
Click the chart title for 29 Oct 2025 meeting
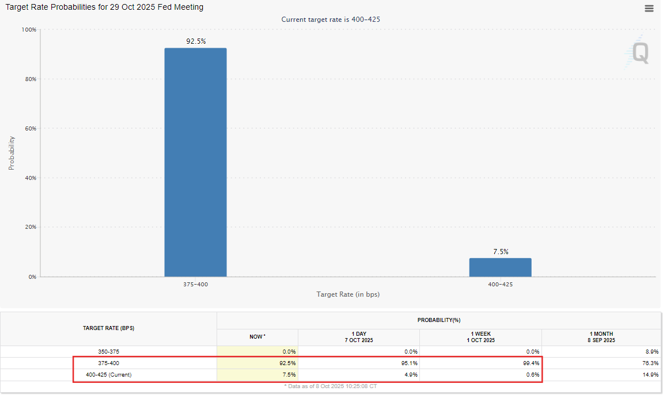pos(104,7)
